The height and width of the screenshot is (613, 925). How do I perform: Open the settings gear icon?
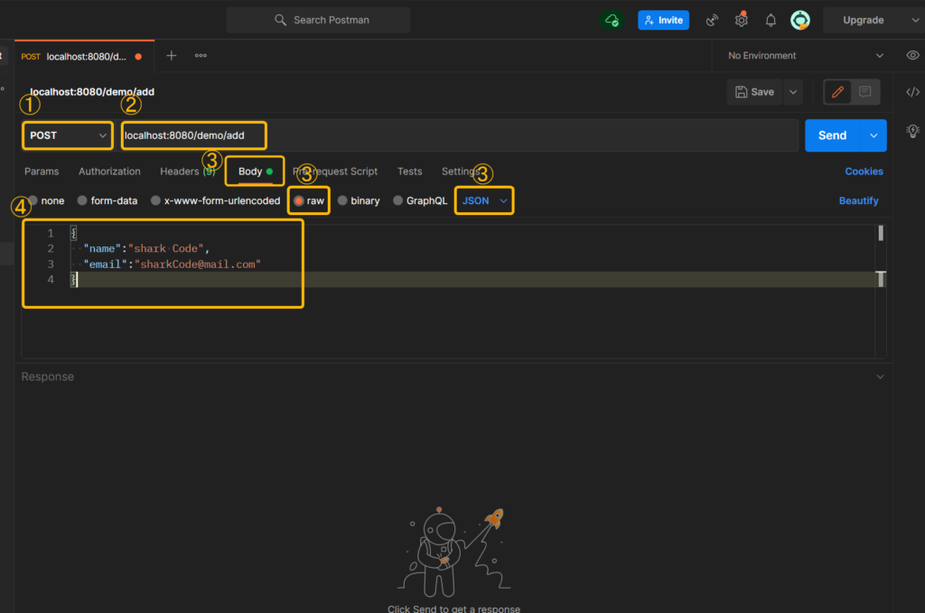742,20
